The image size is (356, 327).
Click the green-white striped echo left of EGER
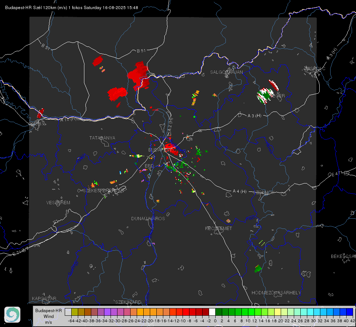(x=265, y=96)
